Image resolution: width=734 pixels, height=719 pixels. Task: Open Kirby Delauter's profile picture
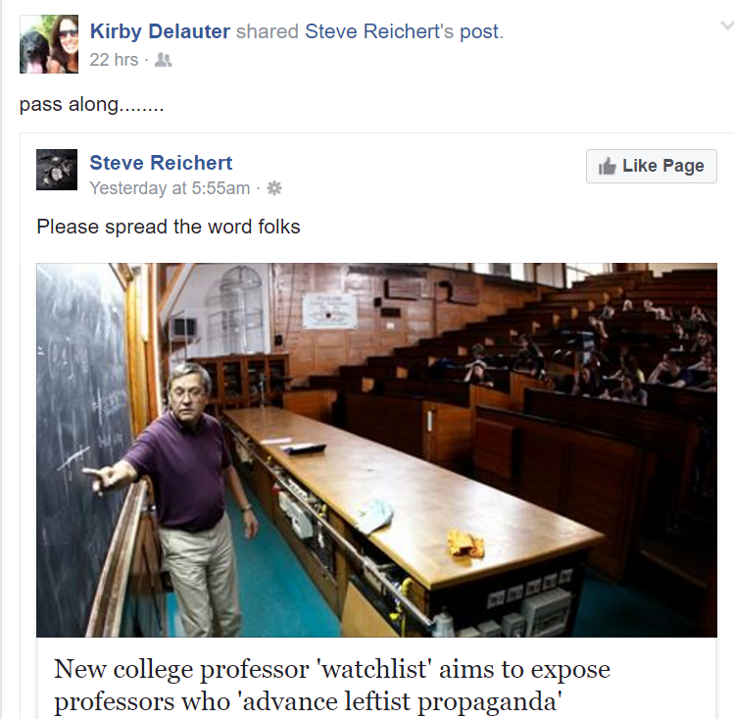click(49, 44)
